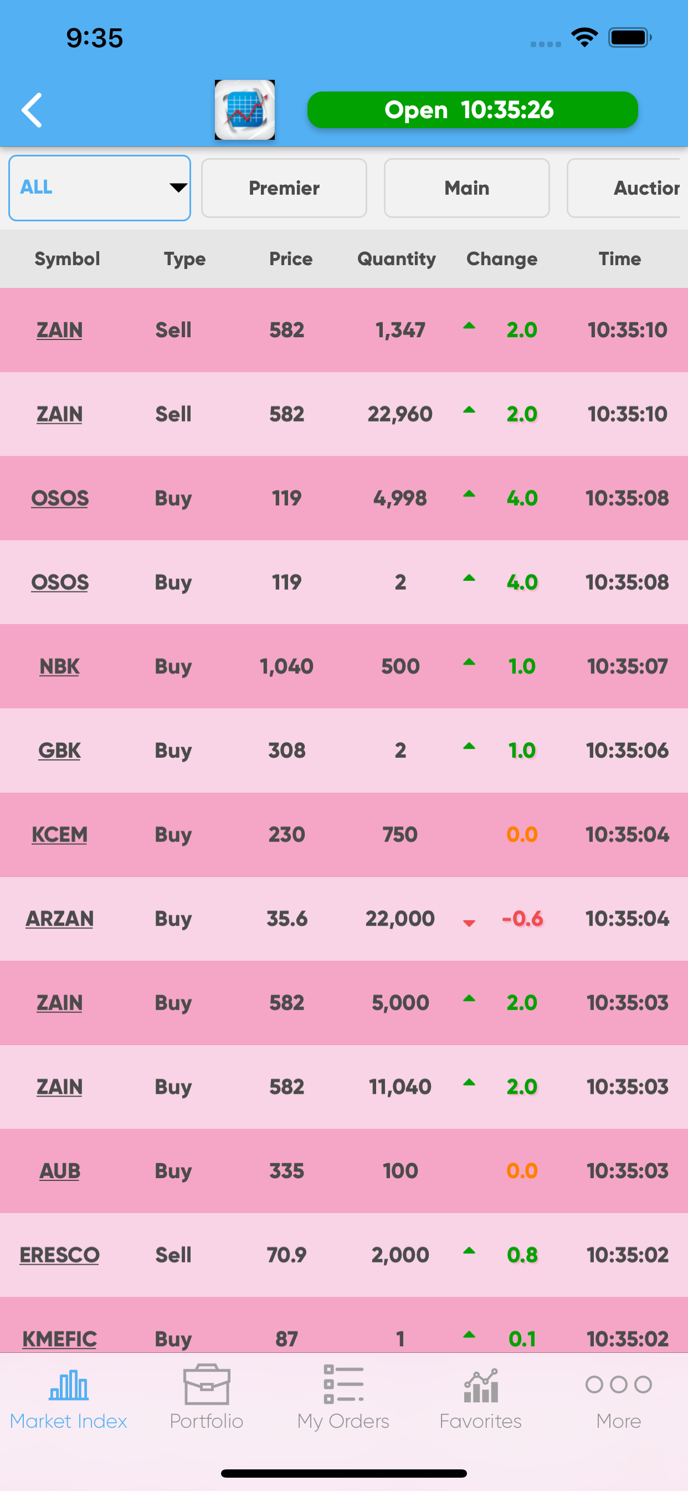The width and height of the screenshot is (688, 1491).
Task: Open the KCEM symbol link
Action: point(60,835)
